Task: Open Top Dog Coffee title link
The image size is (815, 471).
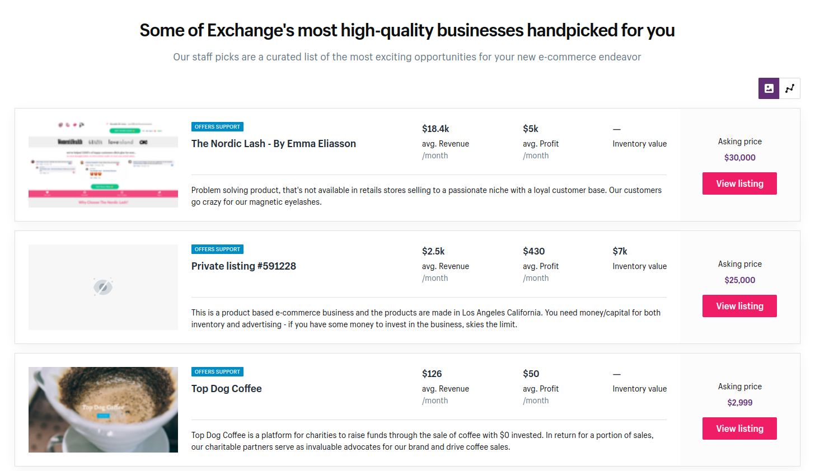Action: (226, 389)
